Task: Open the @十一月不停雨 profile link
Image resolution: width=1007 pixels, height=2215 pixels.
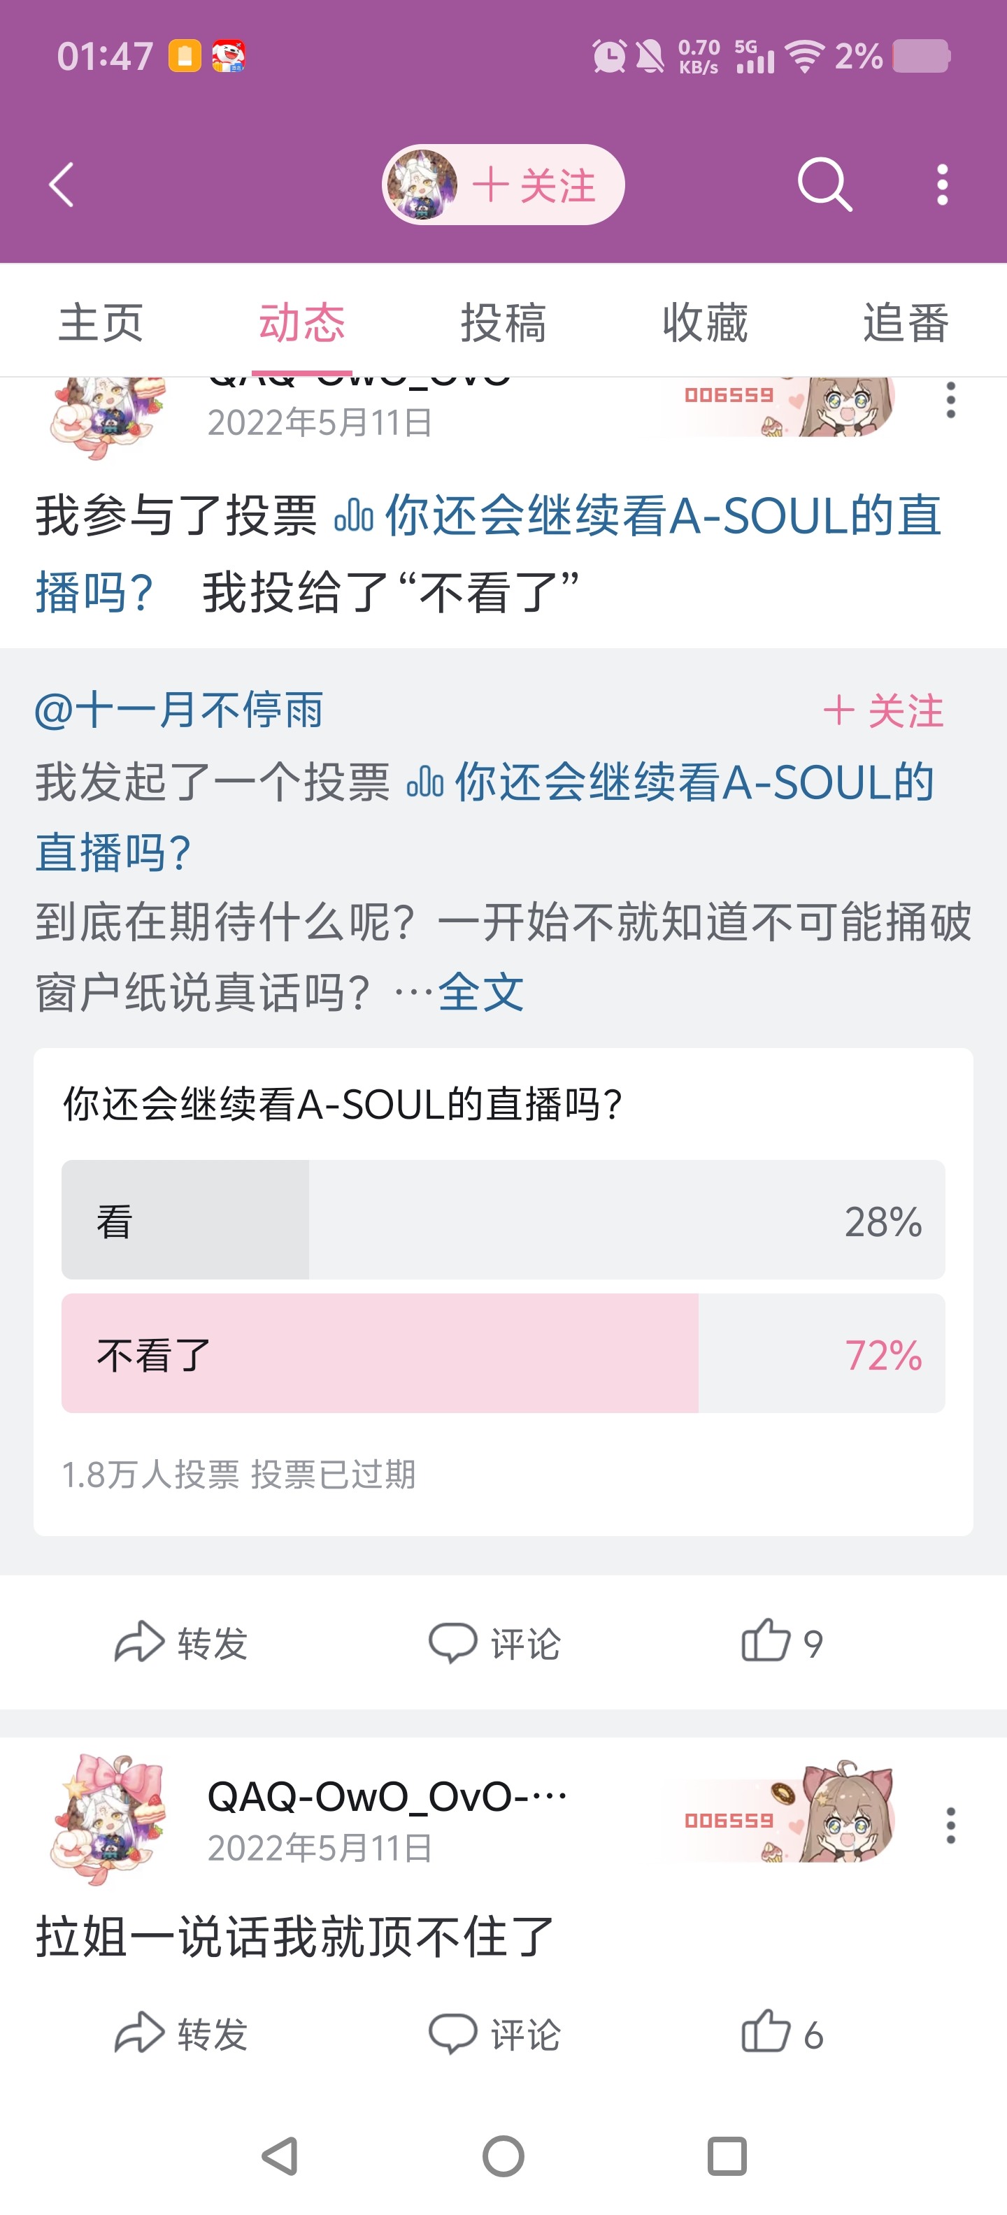Action: click(x=179, y=711)
